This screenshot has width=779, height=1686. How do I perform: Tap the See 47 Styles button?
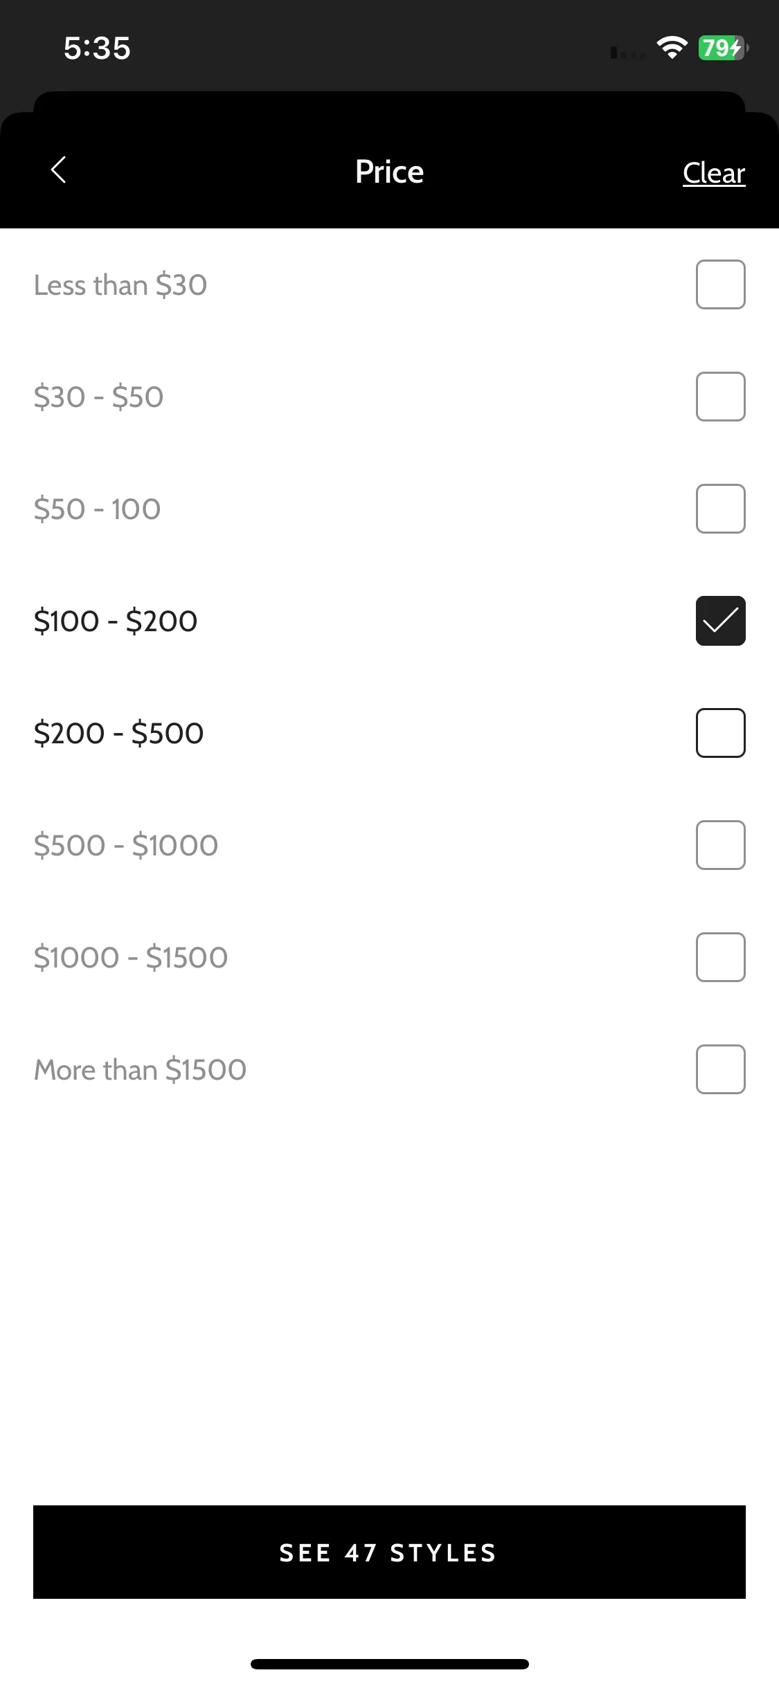click(x=389, y=1552)
